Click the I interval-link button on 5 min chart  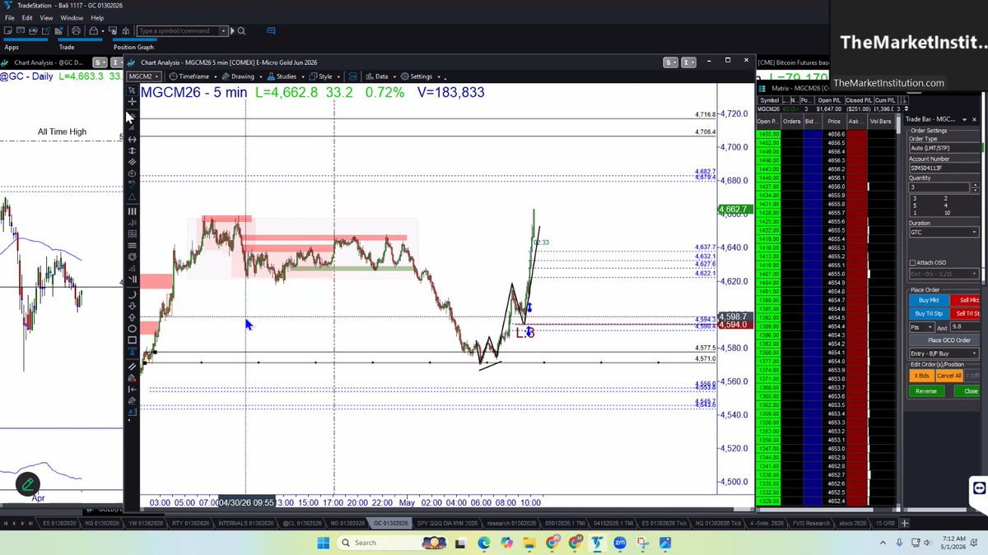688,62
